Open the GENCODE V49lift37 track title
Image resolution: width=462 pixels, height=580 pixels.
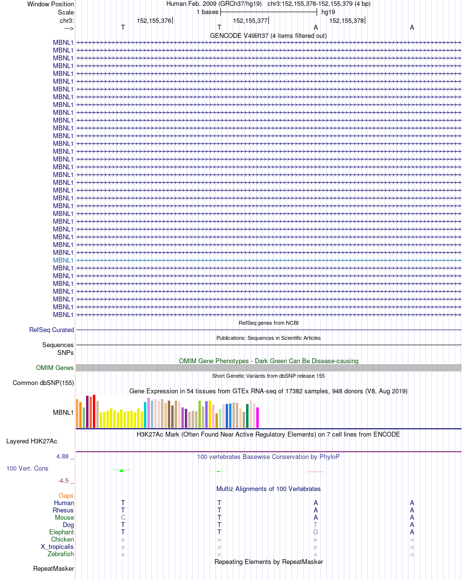coord(268,36)
